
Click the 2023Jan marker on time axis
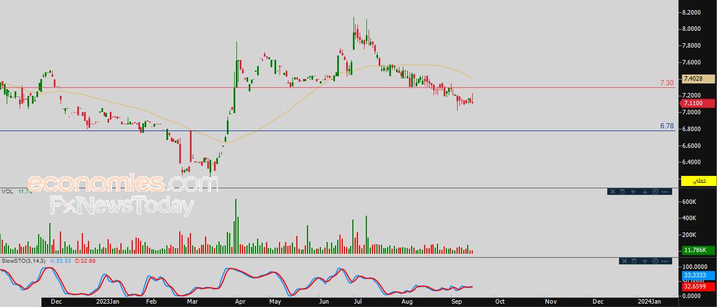pos(107,302)
